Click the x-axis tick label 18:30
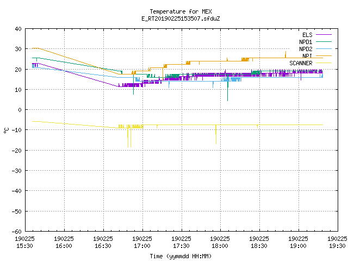The height and width of the screenshot is (261, 348). click(259, 246)
